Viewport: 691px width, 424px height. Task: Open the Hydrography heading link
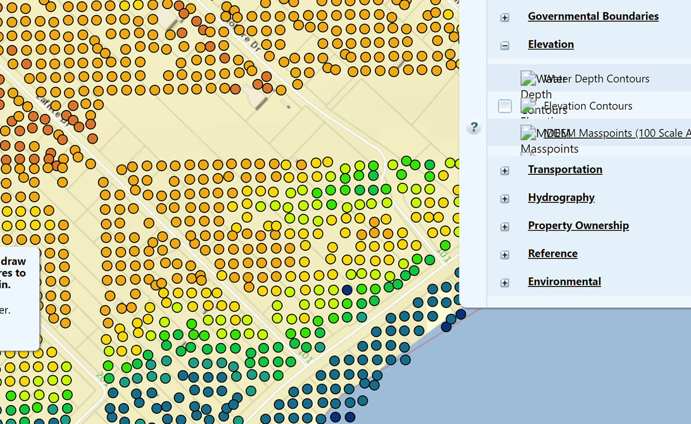[561, 197]
